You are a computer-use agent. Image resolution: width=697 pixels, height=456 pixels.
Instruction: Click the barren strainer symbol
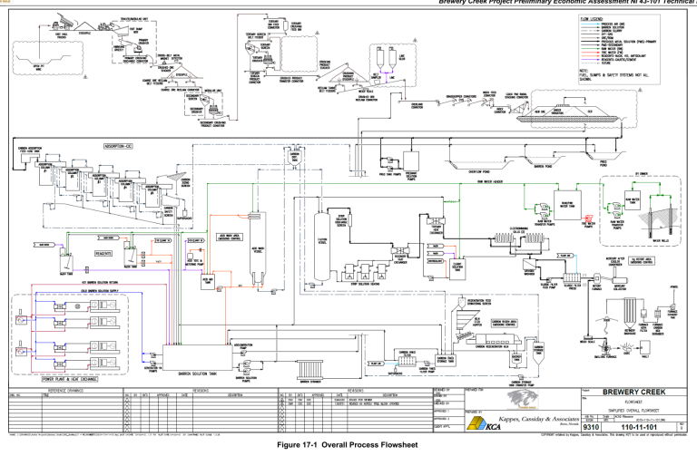point(309,369)
